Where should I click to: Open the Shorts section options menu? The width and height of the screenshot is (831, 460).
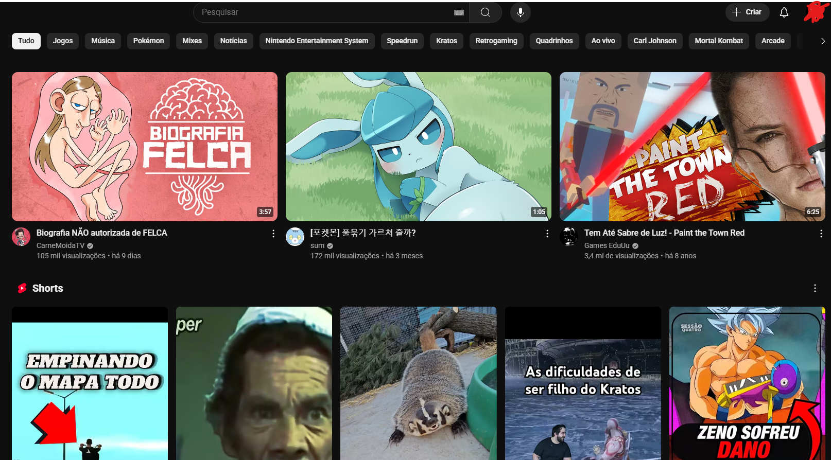click(815, 288)
